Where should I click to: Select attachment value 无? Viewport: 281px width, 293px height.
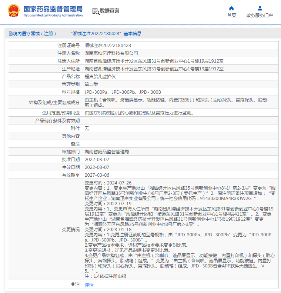(87, 129)
